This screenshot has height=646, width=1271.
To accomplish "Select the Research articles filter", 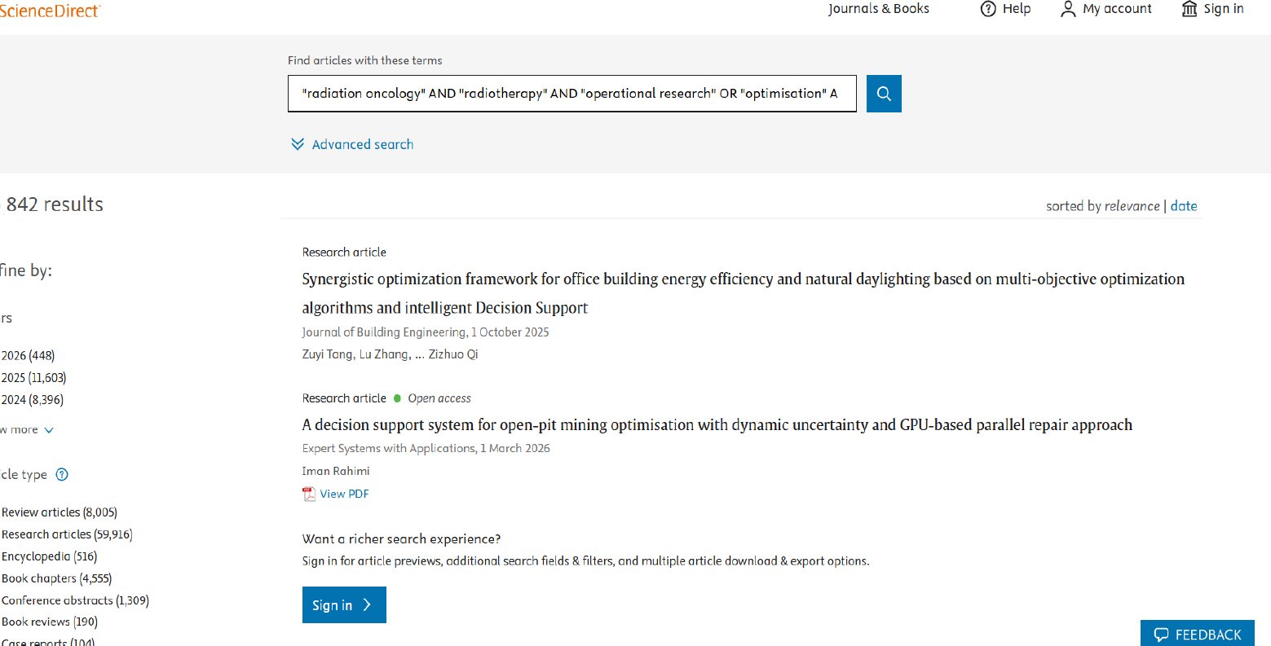I will point(66,534).
